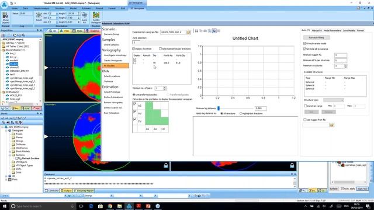Open Run Estimation step
Viewport: 374px width, 210px height.
coord(112,113)
